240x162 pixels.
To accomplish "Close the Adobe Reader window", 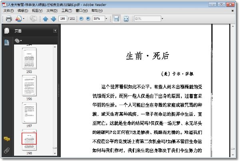I will [230, 4].
